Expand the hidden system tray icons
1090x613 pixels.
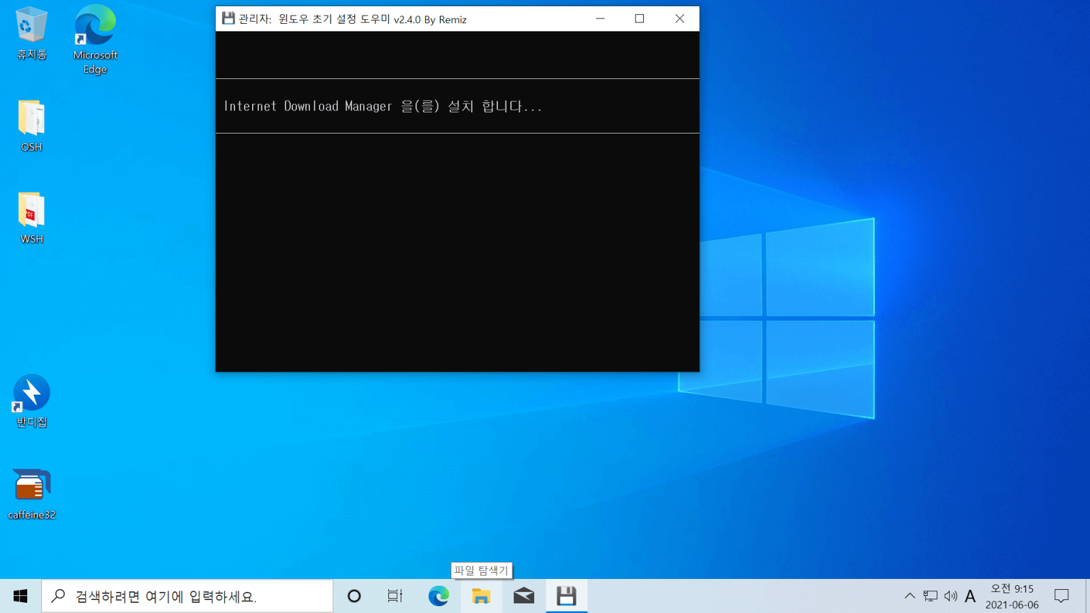tap(909, 596)
